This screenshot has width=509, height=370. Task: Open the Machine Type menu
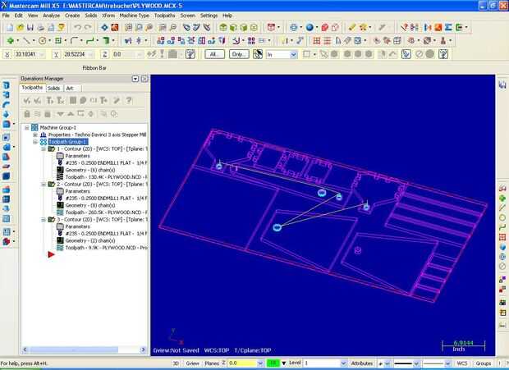(x=134, y=16)
